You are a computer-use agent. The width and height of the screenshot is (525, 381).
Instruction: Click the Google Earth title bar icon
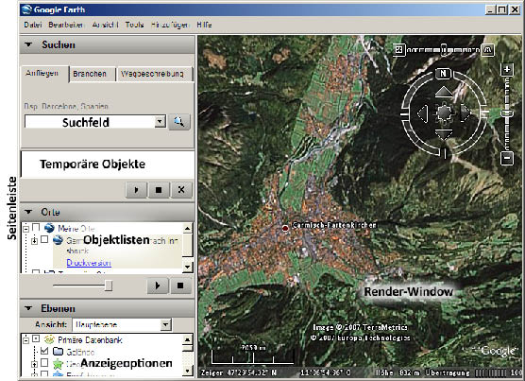click(26, 9)
